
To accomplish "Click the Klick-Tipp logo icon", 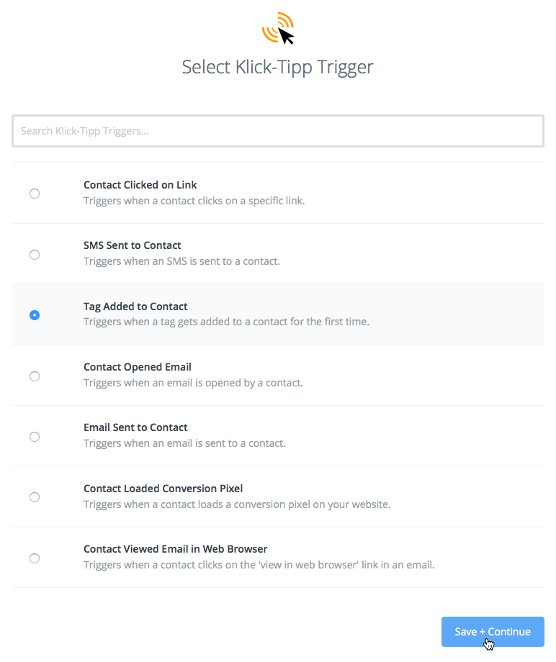I will pyautogui.click(x=278, y=28).
